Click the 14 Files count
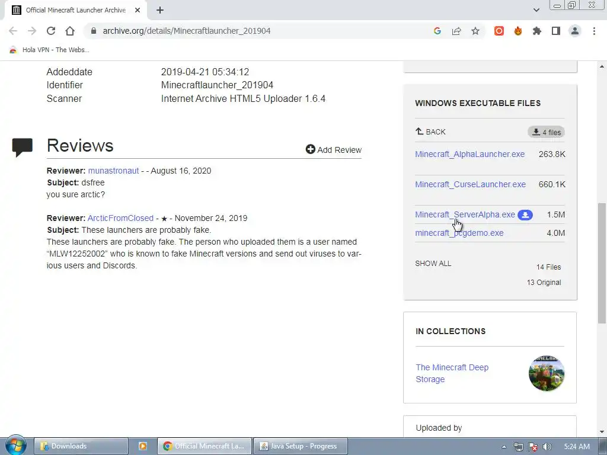This screenshot has height=455, width=607. [548, 267]
